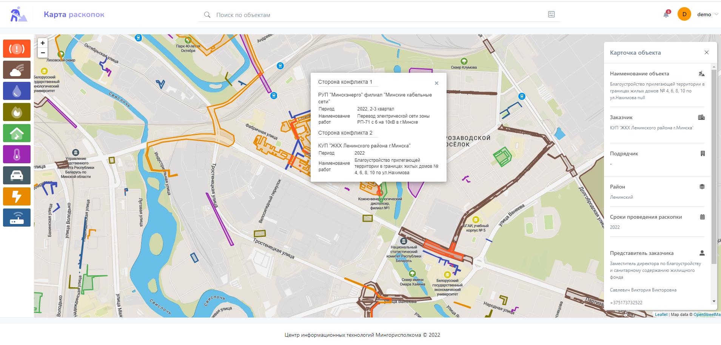Click the Leaflet attribution link
This screenshot has width=721, height=345.
661,314
